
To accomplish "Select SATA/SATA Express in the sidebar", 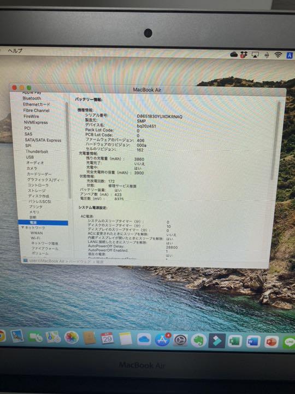I will [x=43, y=140].
